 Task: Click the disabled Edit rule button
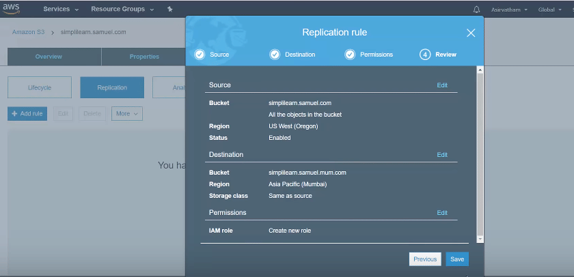pos(63,114)
